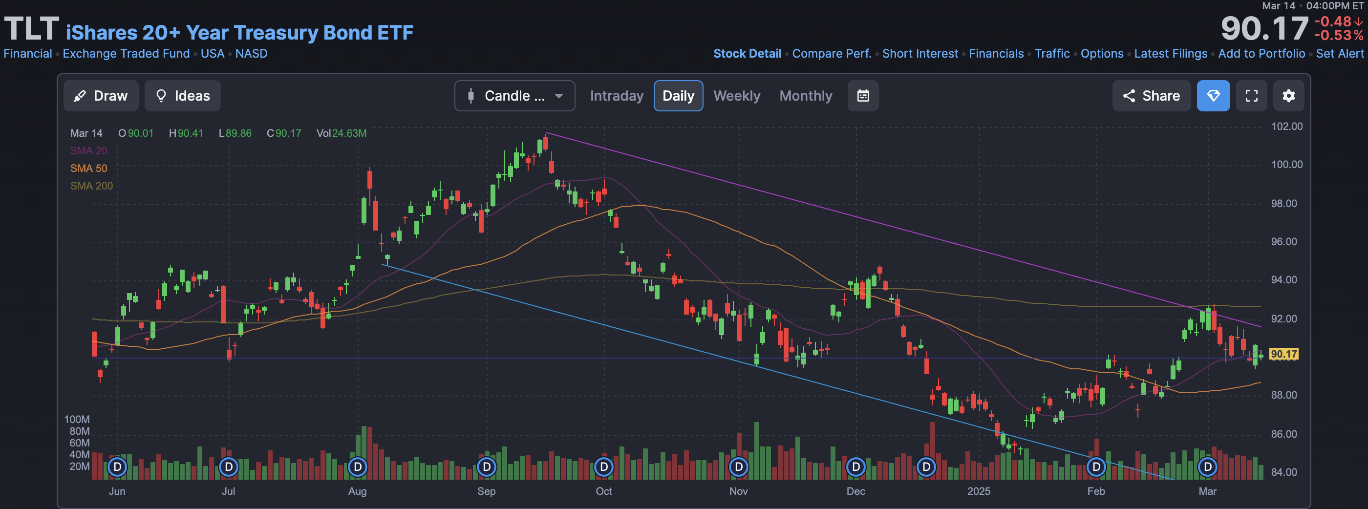Open Short Interest page
Viewport: 1368px width, 509px height.
tap(920, 54)
